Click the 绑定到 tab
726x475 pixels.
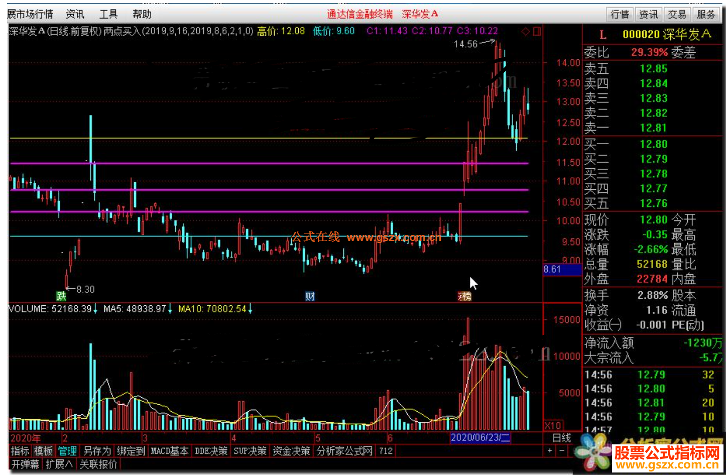point(131,451)
